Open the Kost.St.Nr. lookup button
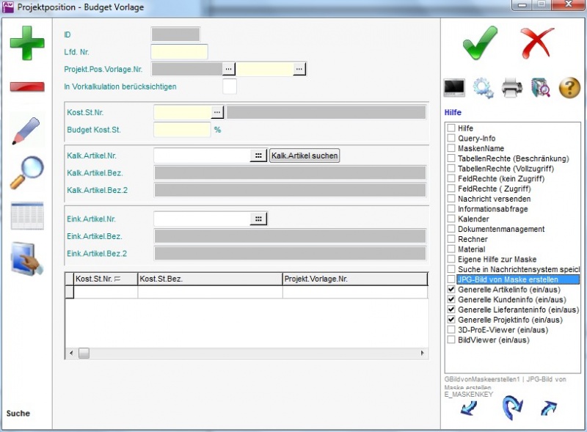587x432 pixels. 217,112
